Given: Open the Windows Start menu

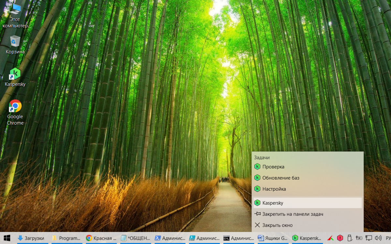Looking at the screenshot, I should click(x=7, y=238).
